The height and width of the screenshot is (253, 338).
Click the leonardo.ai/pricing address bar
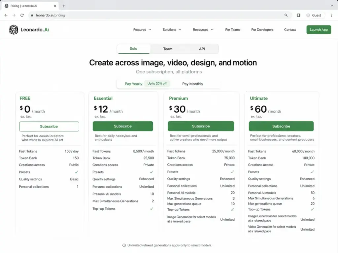159,15
